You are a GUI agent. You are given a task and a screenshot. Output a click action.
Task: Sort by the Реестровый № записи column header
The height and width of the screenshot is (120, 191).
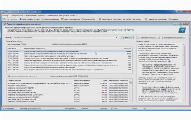(x=118, y=81)
